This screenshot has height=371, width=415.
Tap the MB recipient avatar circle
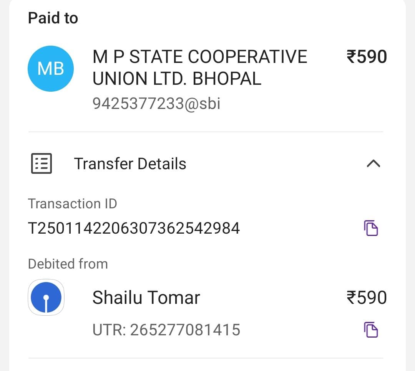[51, 69]
